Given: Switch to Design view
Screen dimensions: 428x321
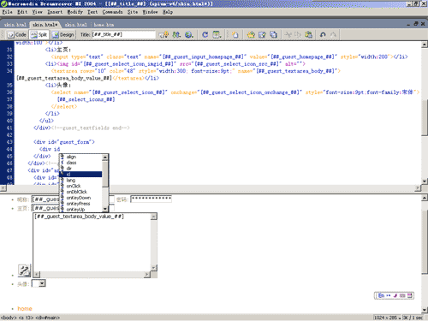Looking at the screenshot, I should click(x=63, y=35).
